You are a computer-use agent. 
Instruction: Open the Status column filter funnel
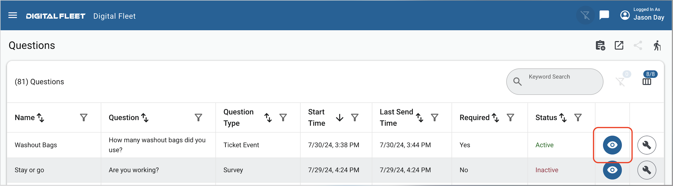pos(577,117)
